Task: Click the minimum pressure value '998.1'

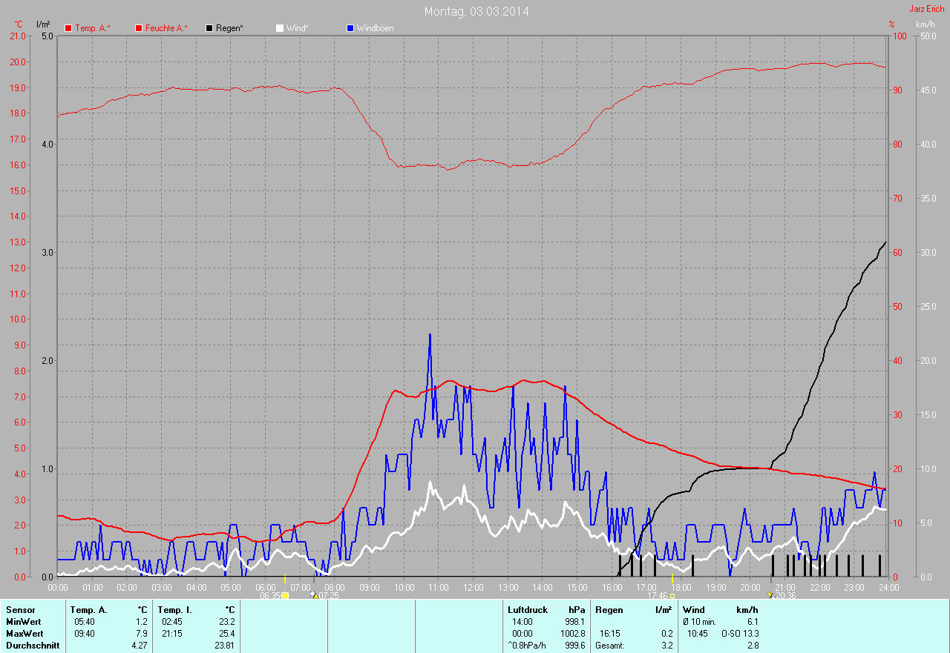Action: pos(575,622)
